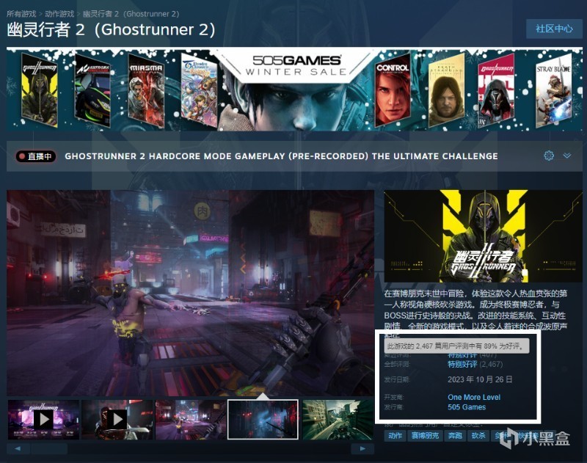The image size is (587, 463).
Task: Open the 社区中心 community hub
Action: click(554, 29)
